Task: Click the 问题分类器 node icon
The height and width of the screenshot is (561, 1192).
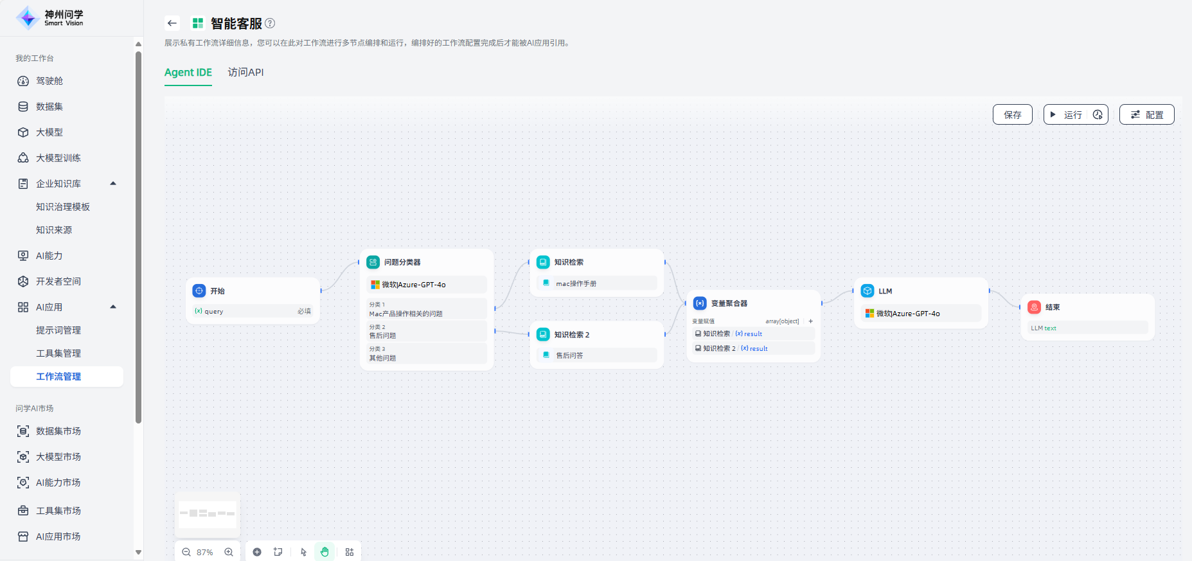Action: (x=373, y=262)
